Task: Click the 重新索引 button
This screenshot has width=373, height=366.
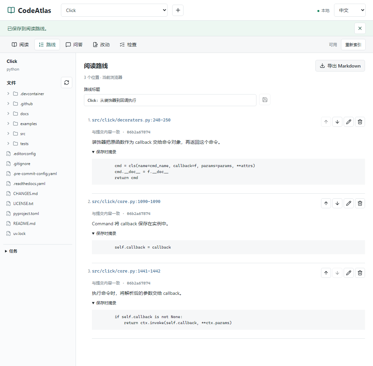Action: tap(353, 45)
